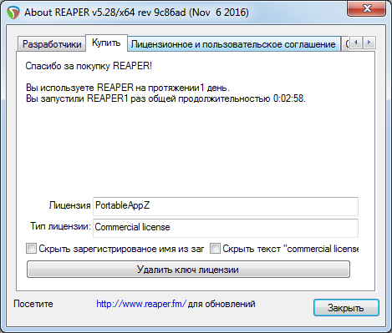Click the run duration text 0:02:58
The image size is (392, 333).
(289, 98)
